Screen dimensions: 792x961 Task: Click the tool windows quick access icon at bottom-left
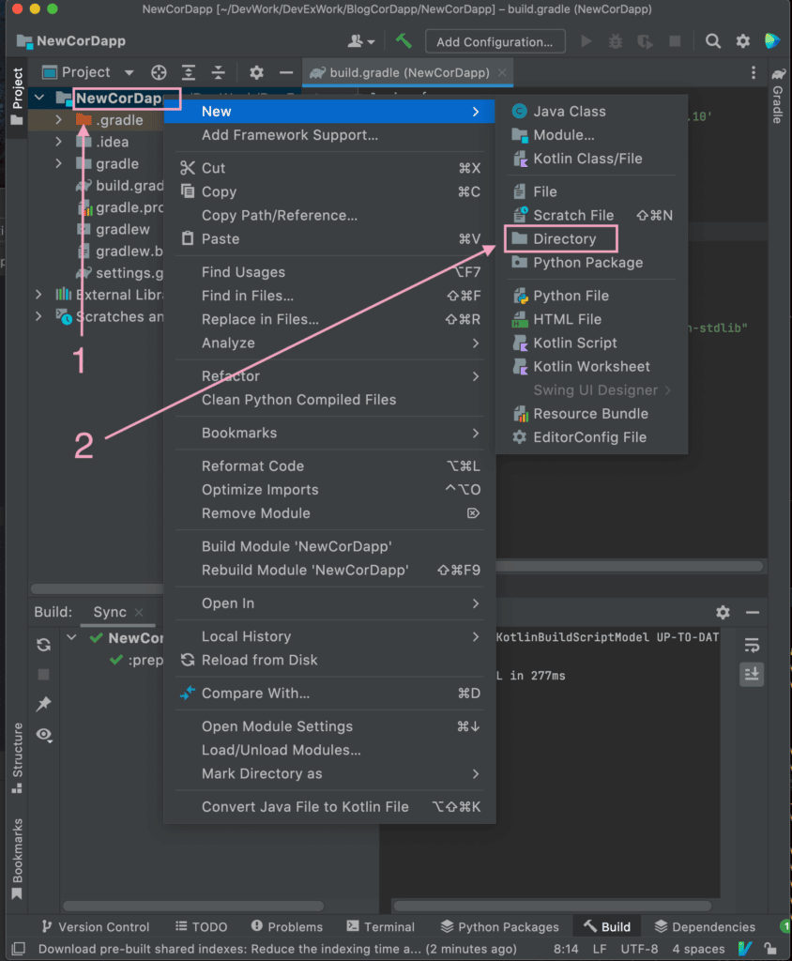point(19,949)
